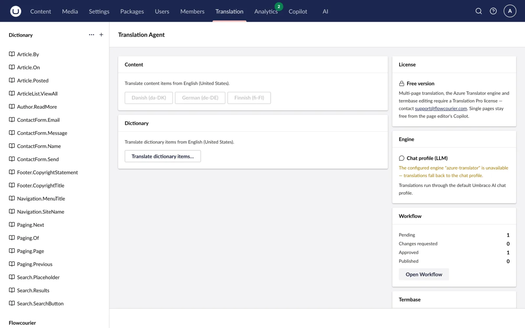This screenshot has width=525, height=328.
Task: Open the Settings section
Action: [99, 11]
